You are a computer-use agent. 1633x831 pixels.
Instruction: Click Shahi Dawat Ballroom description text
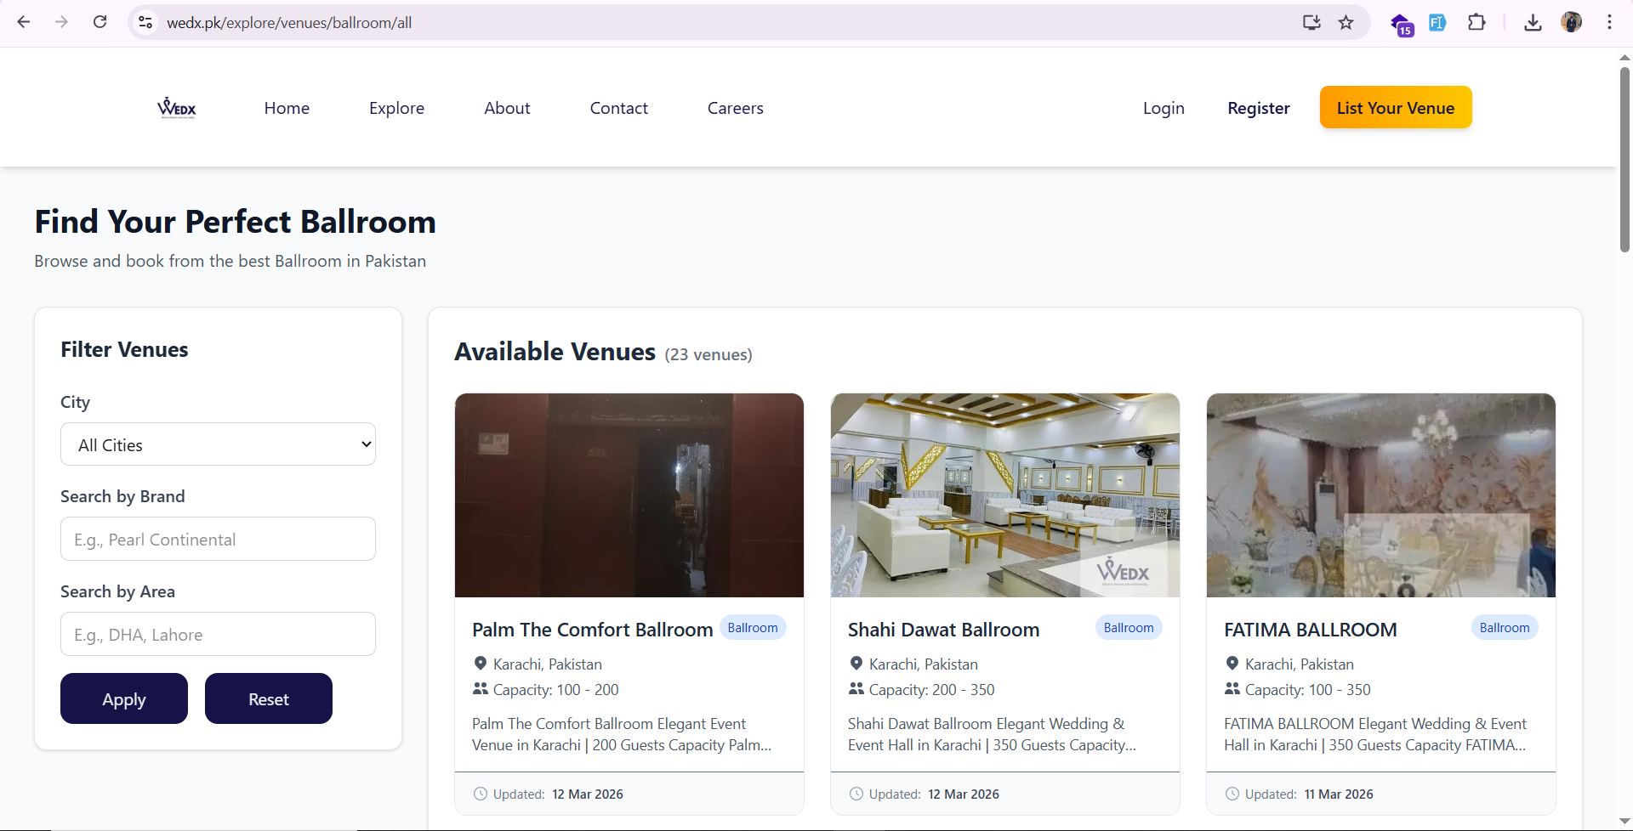(x=992, y=734)
